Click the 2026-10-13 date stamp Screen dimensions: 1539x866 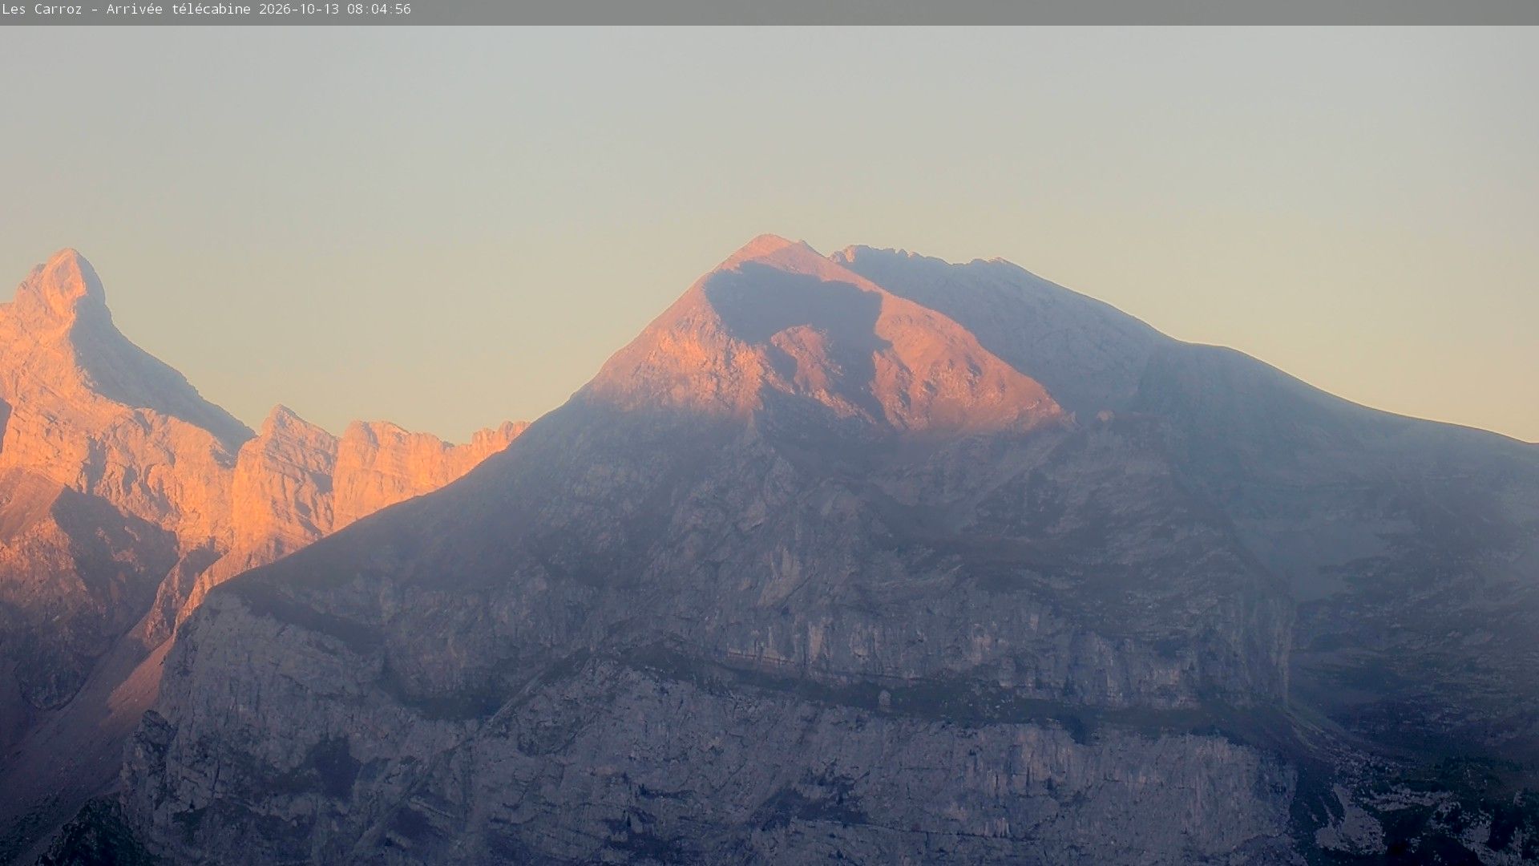[x=299, y=10]
